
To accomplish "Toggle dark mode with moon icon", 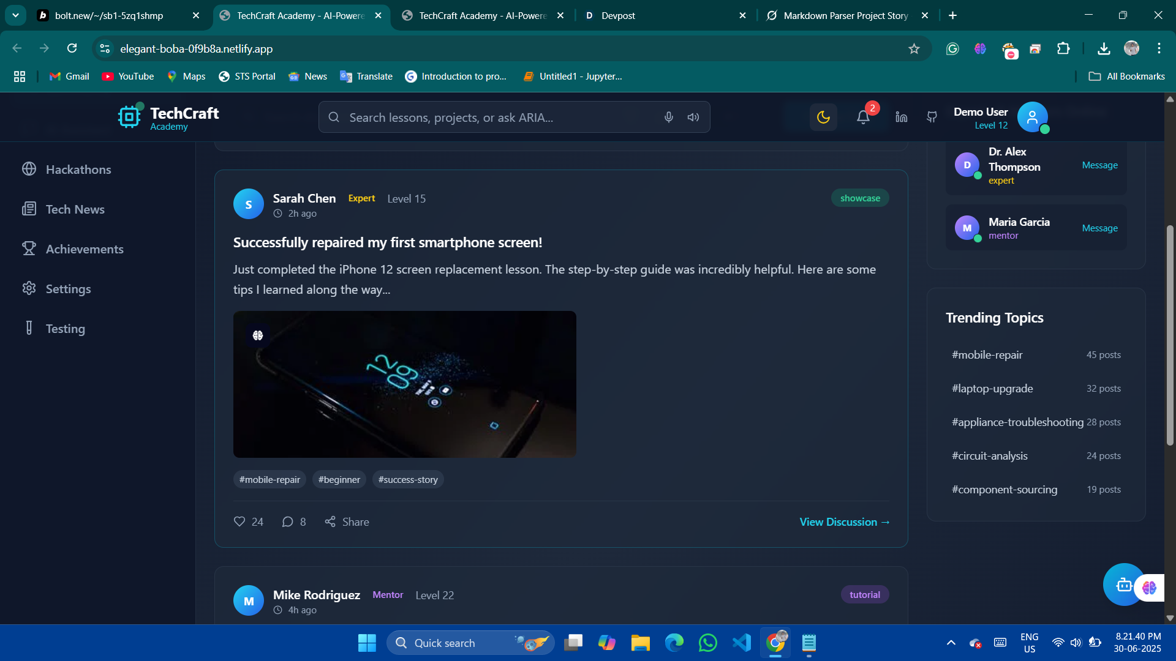I will 823,117.
